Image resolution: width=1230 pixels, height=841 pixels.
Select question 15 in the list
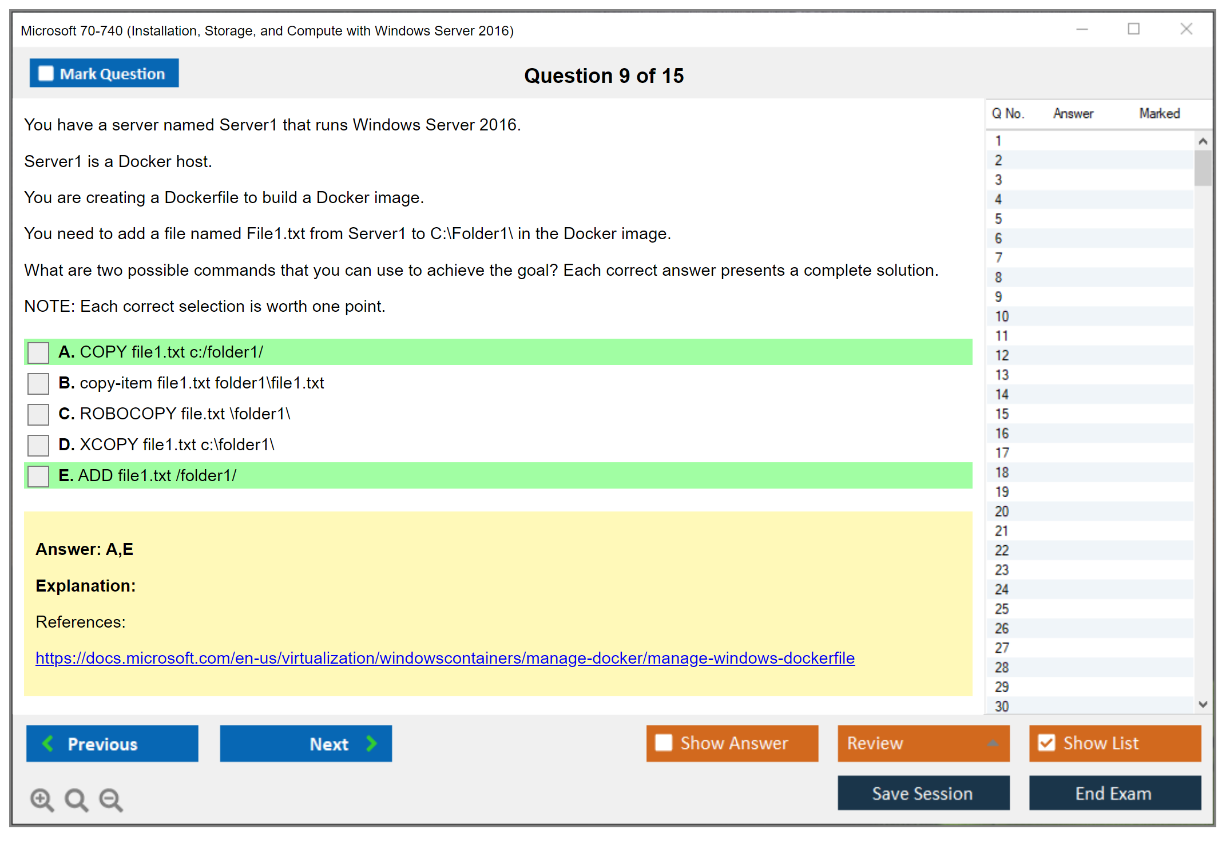point(1002,414)
